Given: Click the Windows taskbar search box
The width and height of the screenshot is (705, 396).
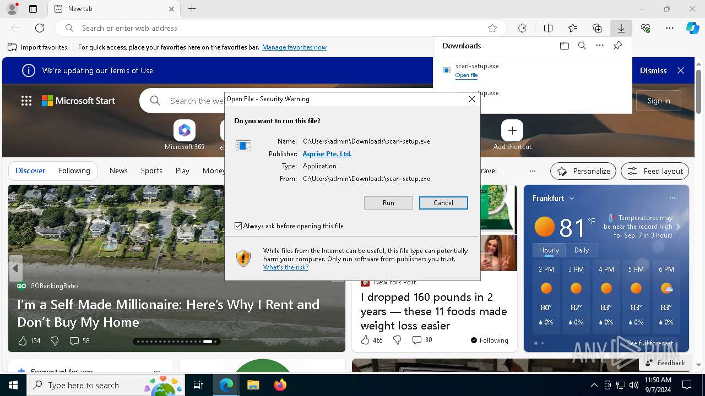Looking at the screenshot, I should click(107, 385).
